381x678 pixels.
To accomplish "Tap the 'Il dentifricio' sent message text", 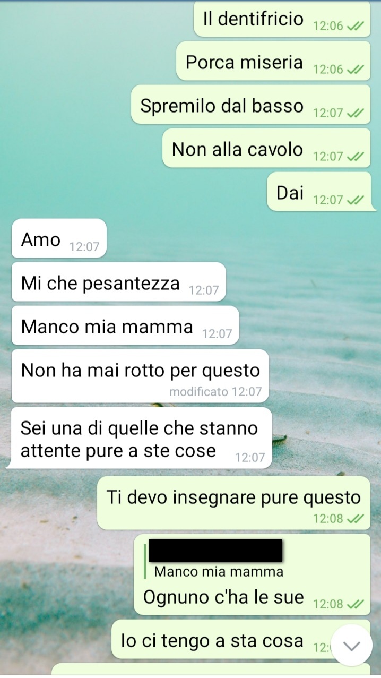I will pyautogui.click(x=253, y=19).
